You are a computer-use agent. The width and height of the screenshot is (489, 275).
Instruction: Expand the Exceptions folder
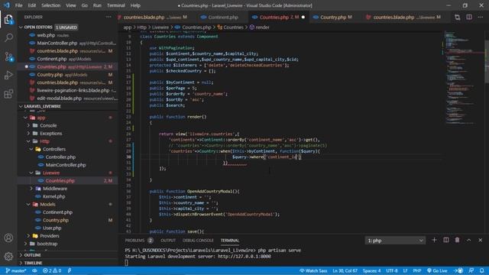click(x=28, y=134)
